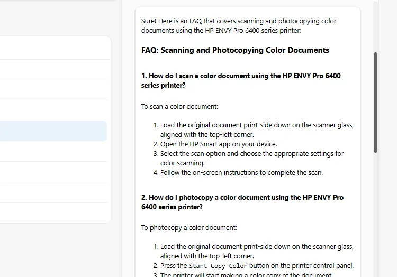Select the highlighted blue row in left list

(53, 131)
